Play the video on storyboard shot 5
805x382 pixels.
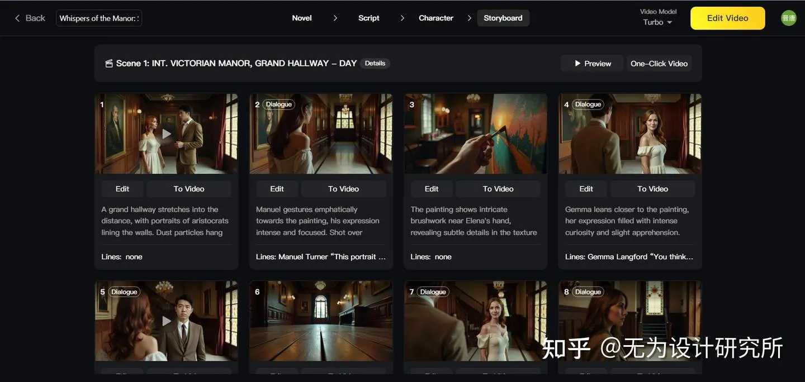(x=167, y=321)
